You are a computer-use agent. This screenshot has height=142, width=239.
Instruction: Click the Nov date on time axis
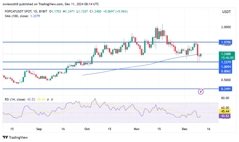136,129
